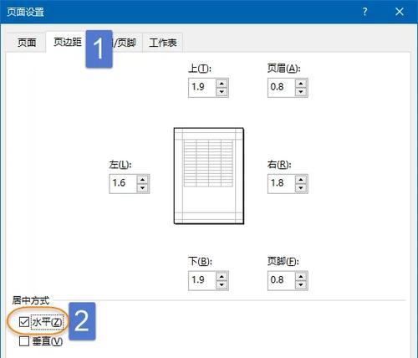Click the page margin preview thumbnail
This screenshot has height=358, width=418.
point(209,176)
